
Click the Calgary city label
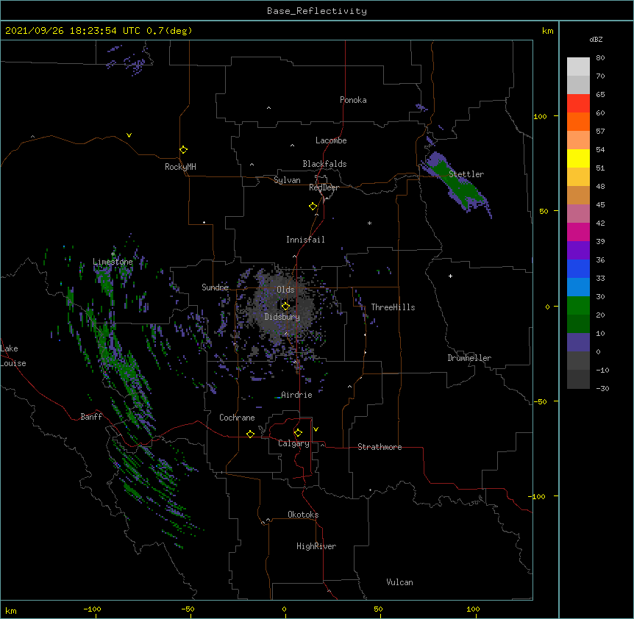tap(294, 443)
